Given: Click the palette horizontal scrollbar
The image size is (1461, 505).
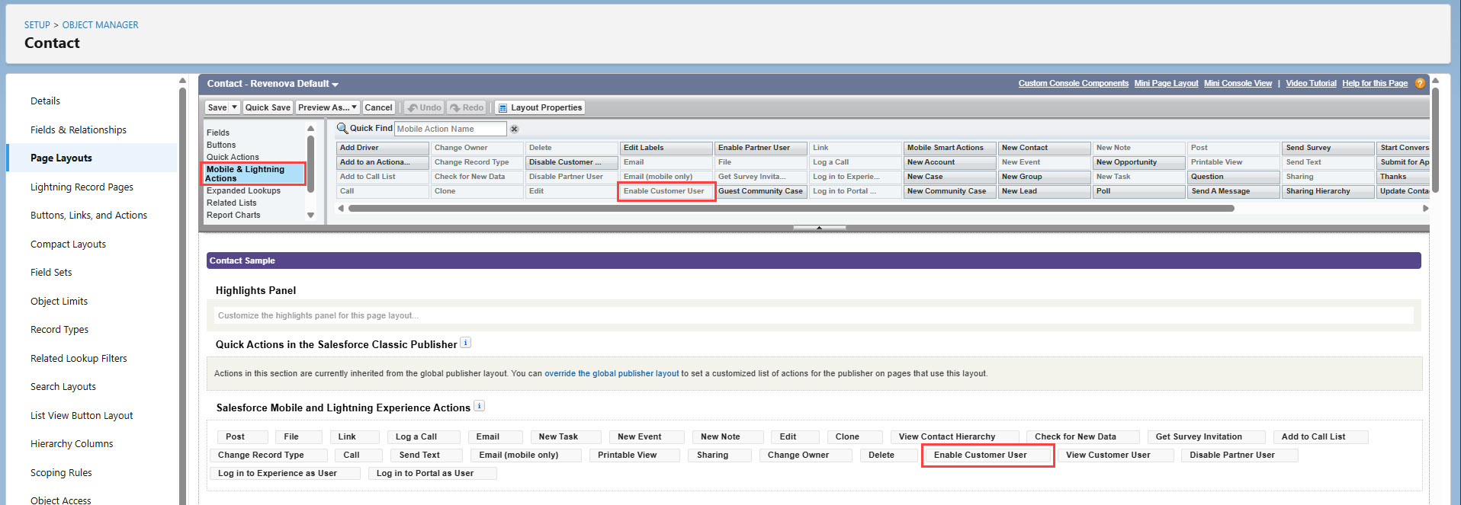Looking at the screenshot, I should pos(791,208).
